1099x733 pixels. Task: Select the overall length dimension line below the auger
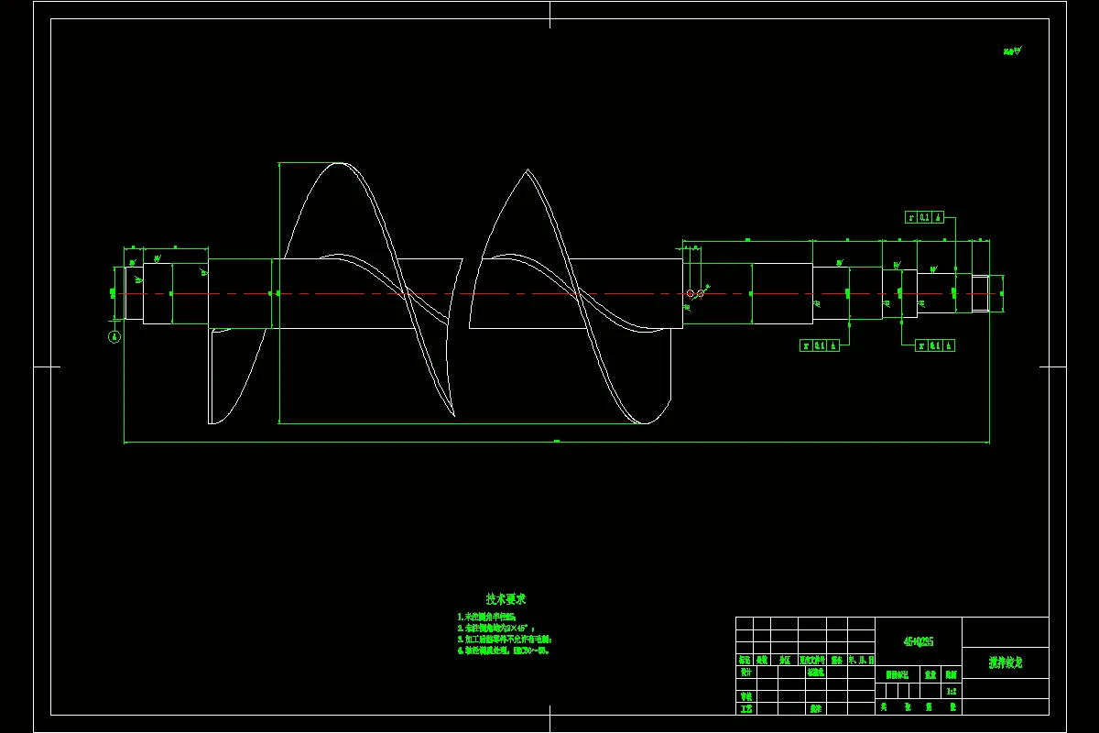(556, 443)
